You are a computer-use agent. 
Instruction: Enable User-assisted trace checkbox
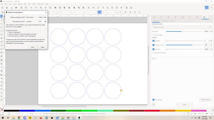coord(154,53)
